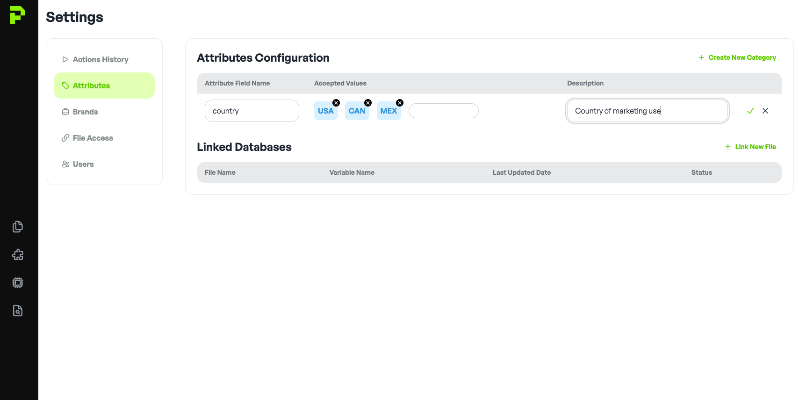Click the empty accepted values input
This screenshot has height=400, width=799.
[x=443, y=111]
